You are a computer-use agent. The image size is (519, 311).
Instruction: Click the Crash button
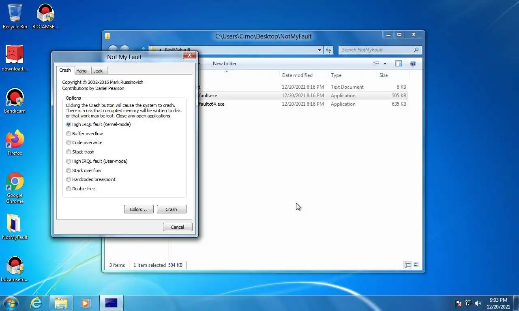click(x=172, y=209)
